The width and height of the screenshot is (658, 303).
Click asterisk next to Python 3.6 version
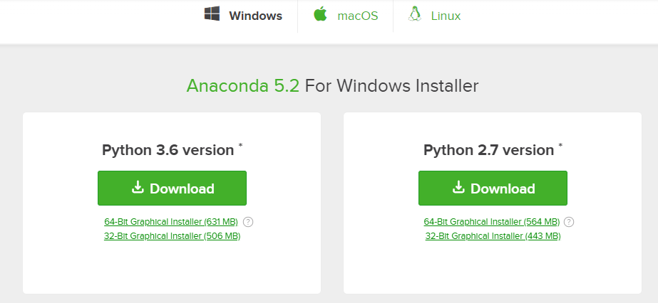point(240,145)
